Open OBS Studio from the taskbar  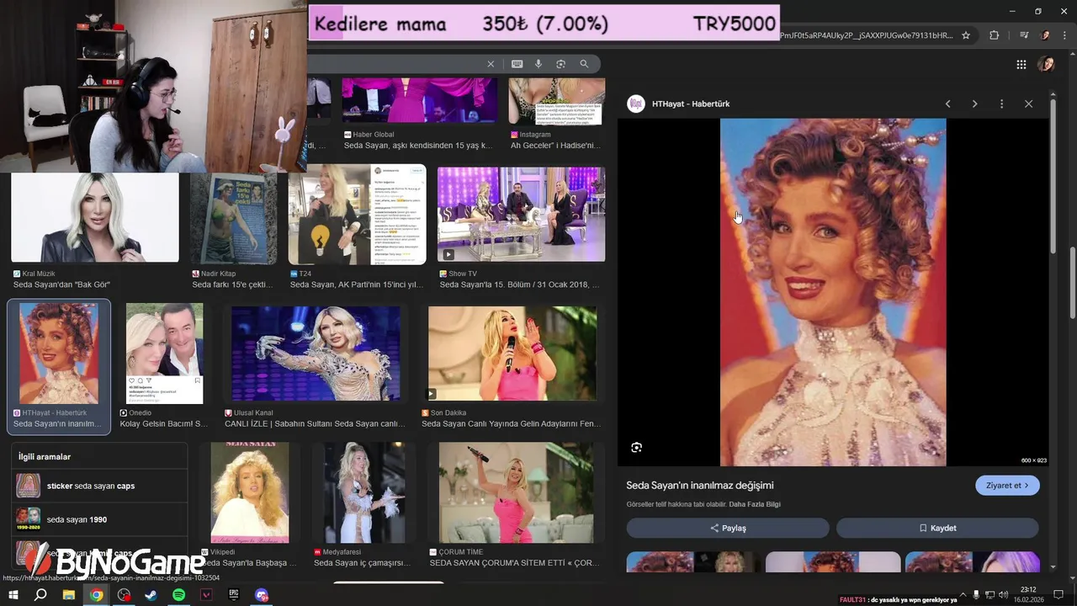[125, 595]
